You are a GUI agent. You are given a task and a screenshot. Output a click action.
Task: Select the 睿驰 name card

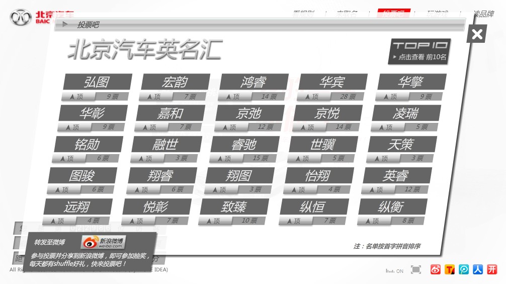(x=244, y=144)
